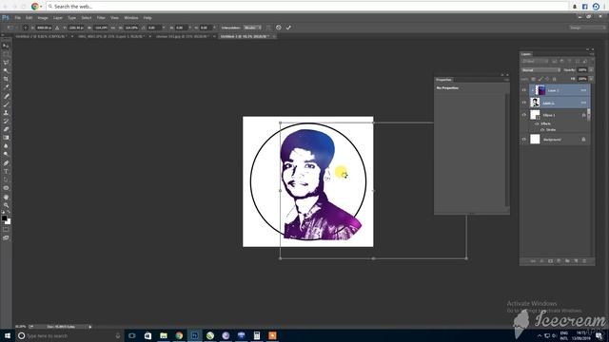Select the History Brush tool
This screenshot has height=342, width=609.
[6, 121]
